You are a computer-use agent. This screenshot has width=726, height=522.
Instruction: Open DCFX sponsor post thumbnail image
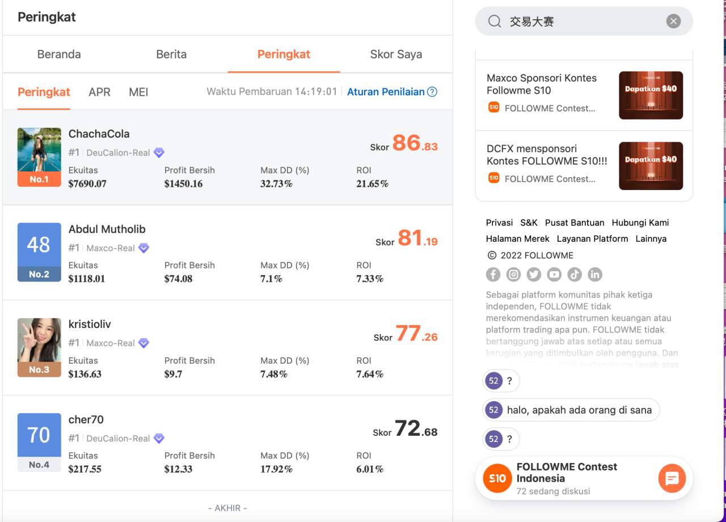(x=651, y=166)
